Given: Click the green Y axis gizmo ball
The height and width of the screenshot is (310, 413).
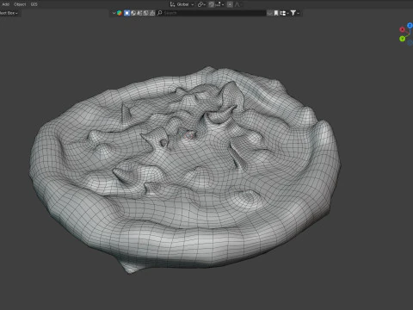Looking at the screenshot, I should click(403, 39).
